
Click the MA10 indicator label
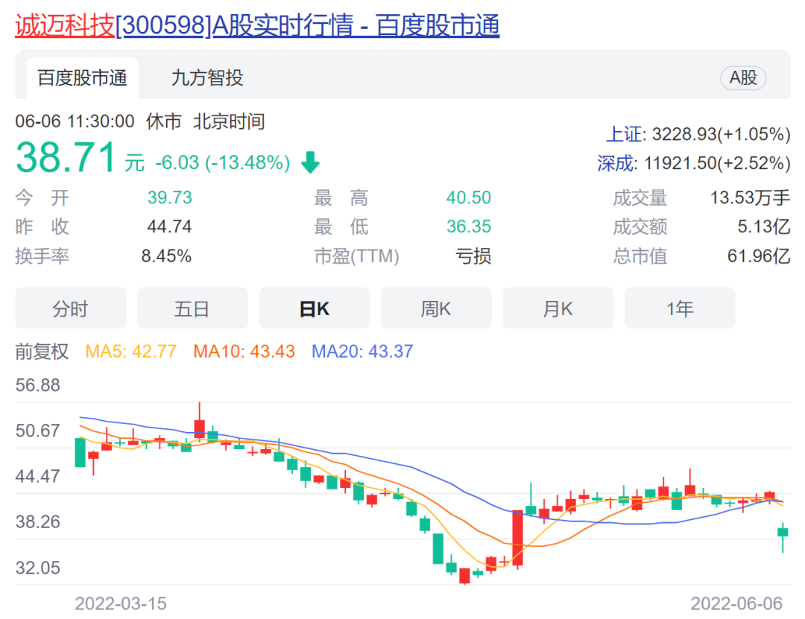point(244,352)
